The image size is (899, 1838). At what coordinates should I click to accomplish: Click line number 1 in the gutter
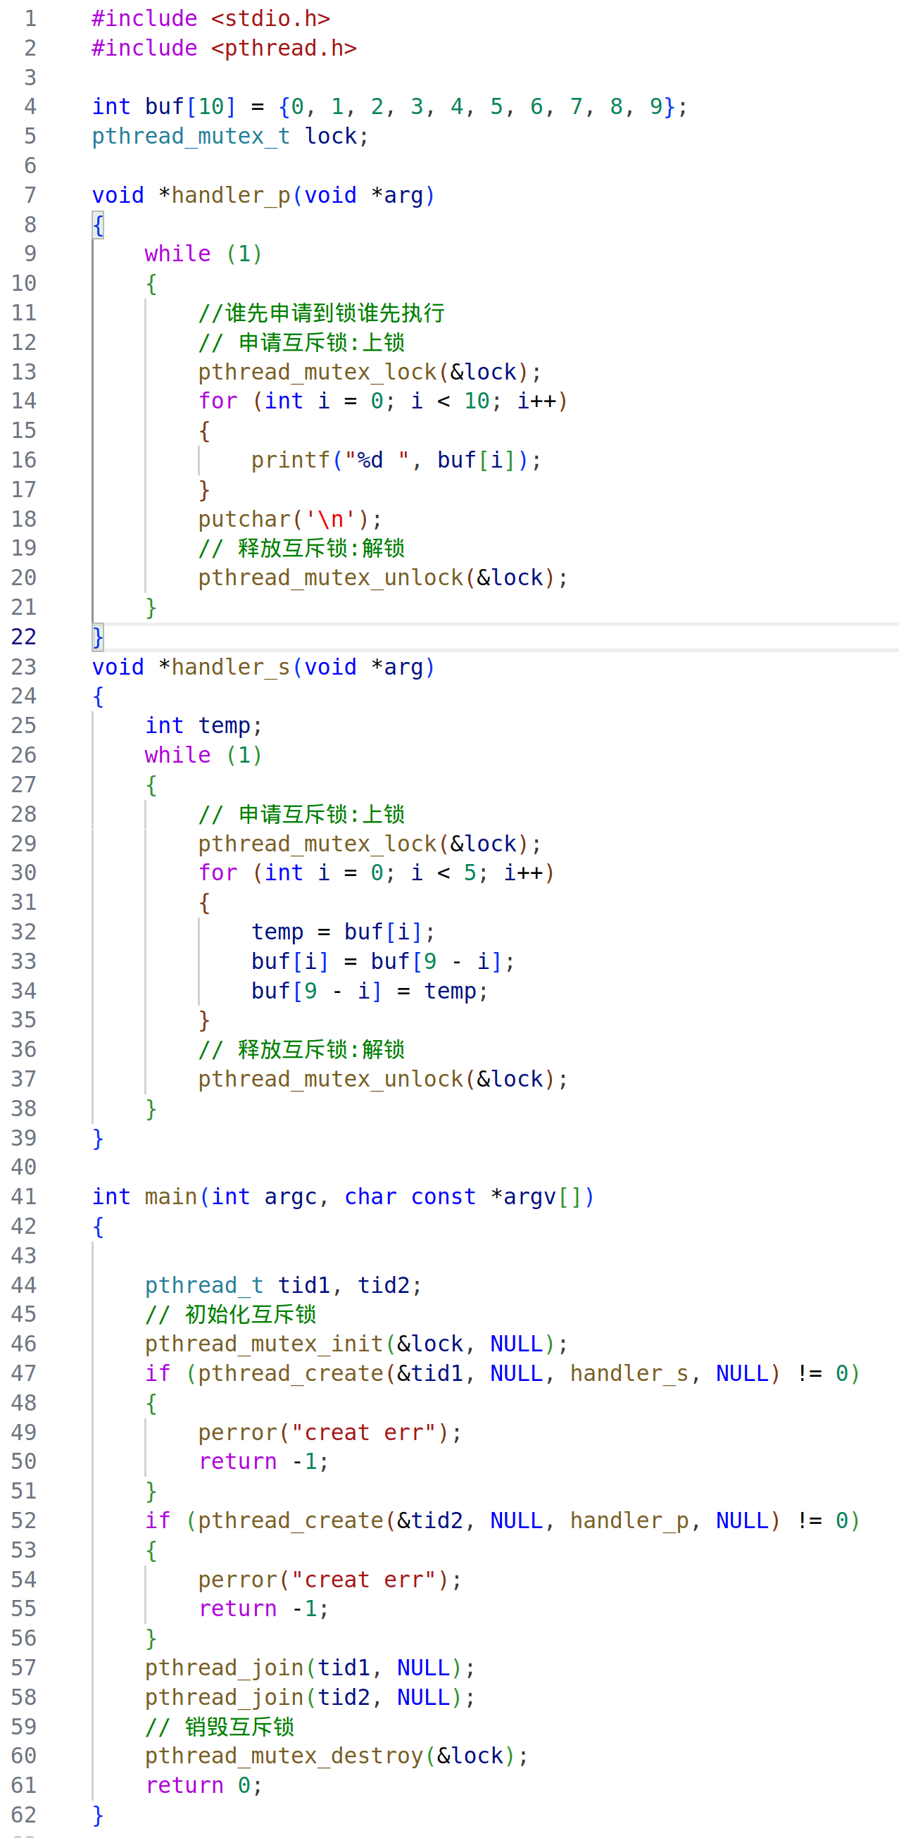[x=31, y=18]
